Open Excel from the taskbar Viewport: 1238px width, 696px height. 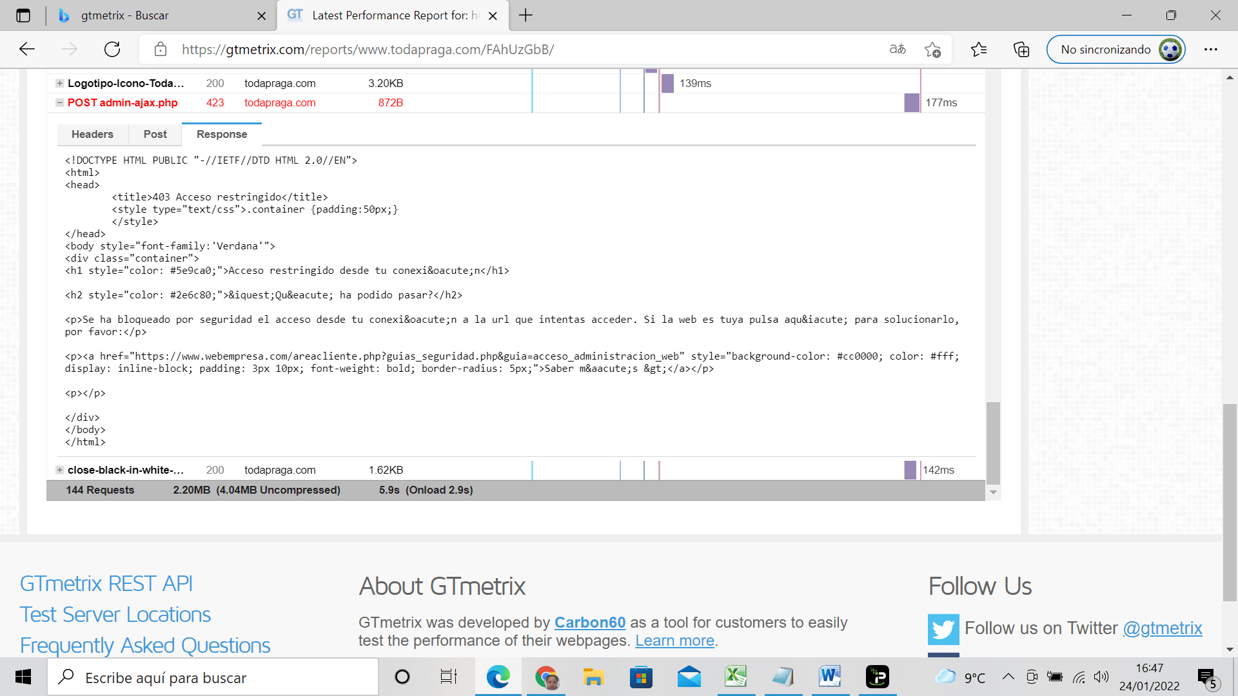point(736,677)
